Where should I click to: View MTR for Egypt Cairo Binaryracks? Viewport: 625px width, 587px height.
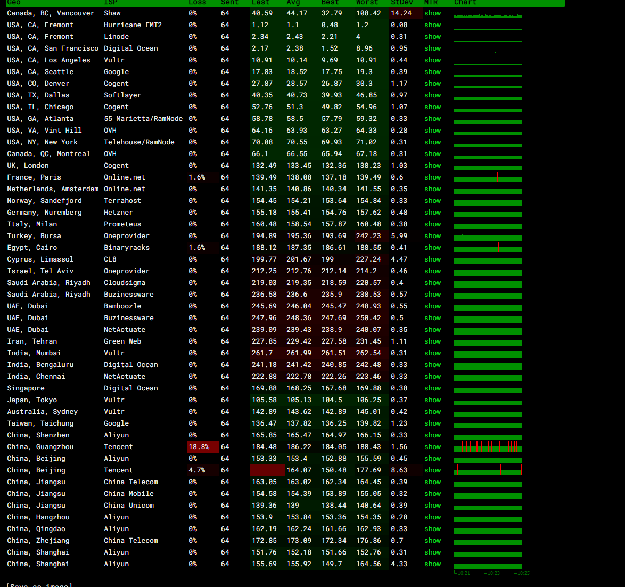(x=432, y=248)
